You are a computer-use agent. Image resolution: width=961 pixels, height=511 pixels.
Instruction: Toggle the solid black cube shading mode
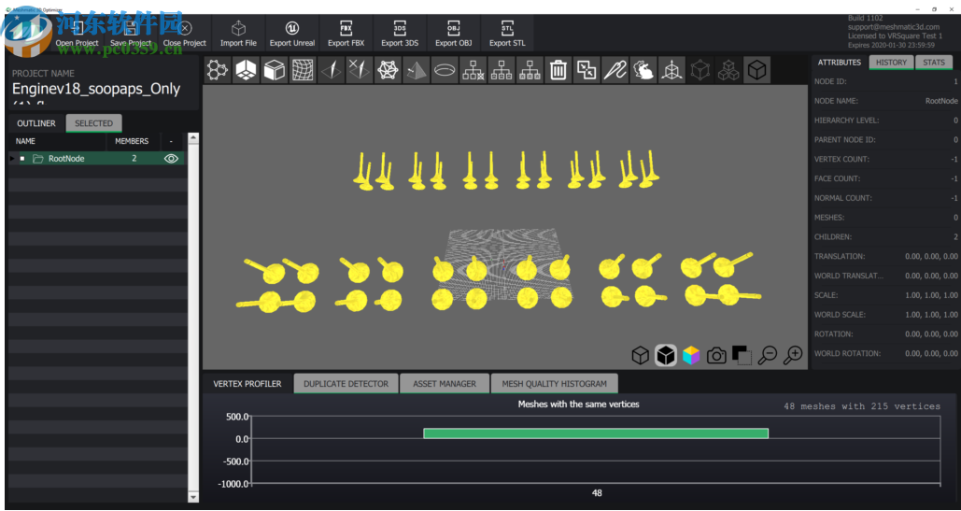tap(665, 355)
